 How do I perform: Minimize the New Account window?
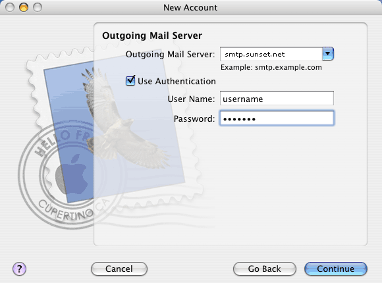[x=24, y=7]
